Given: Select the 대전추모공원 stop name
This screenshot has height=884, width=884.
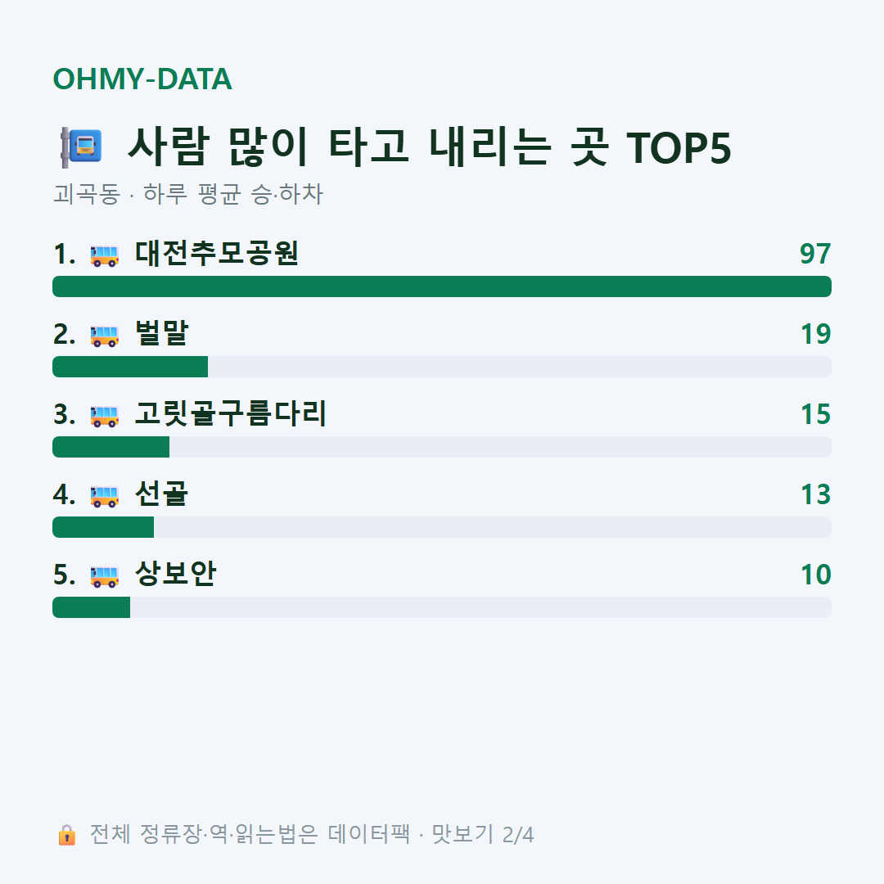Looking at the screenshot, I should (x=216, y=253).
